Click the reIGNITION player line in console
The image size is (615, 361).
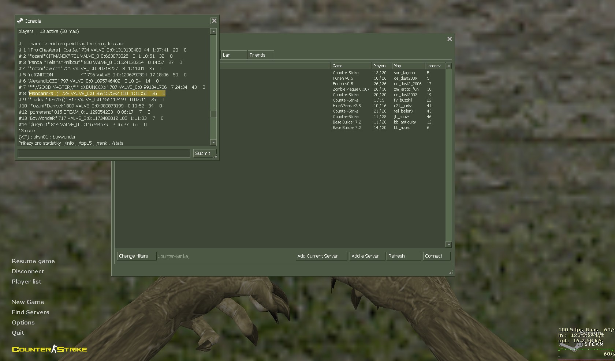tap(103, 75)
